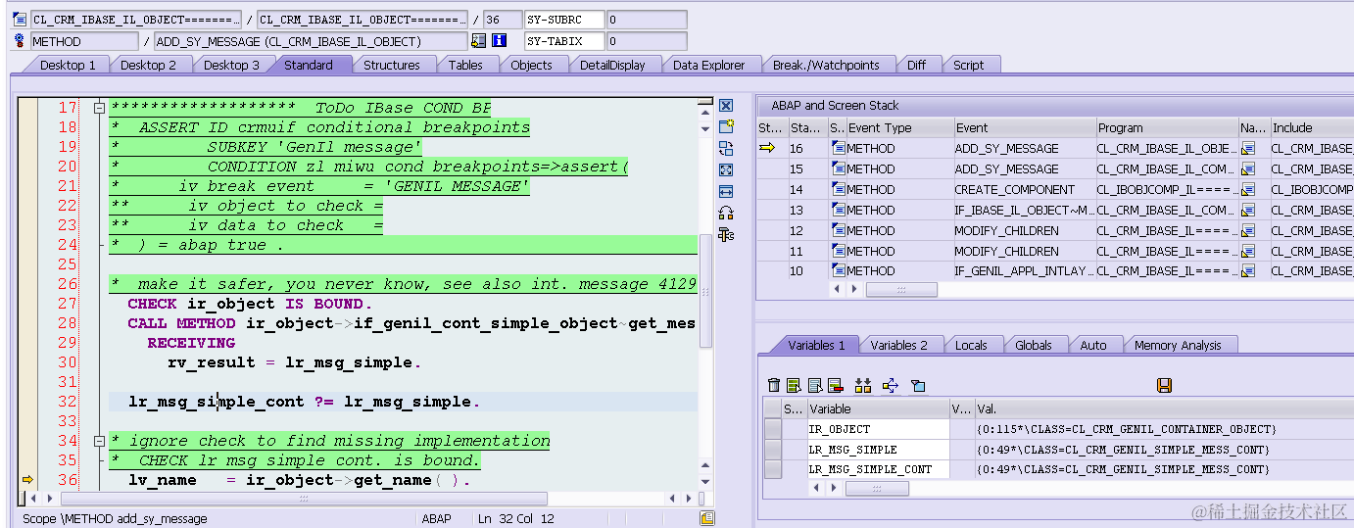
Task: Switch to the Auto tab
Action: click(1093, 345)
